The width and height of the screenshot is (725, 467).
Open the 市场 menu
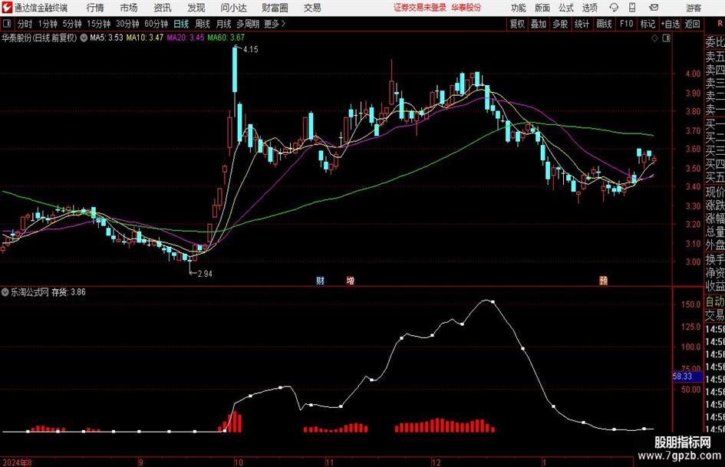(x=129, y=8)
